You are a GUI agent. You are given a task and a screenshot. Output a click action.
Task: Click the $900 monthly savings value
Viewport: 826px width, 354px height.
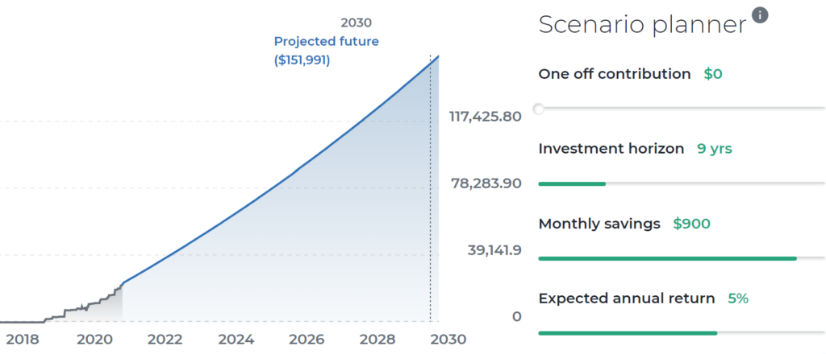[691, 224]
